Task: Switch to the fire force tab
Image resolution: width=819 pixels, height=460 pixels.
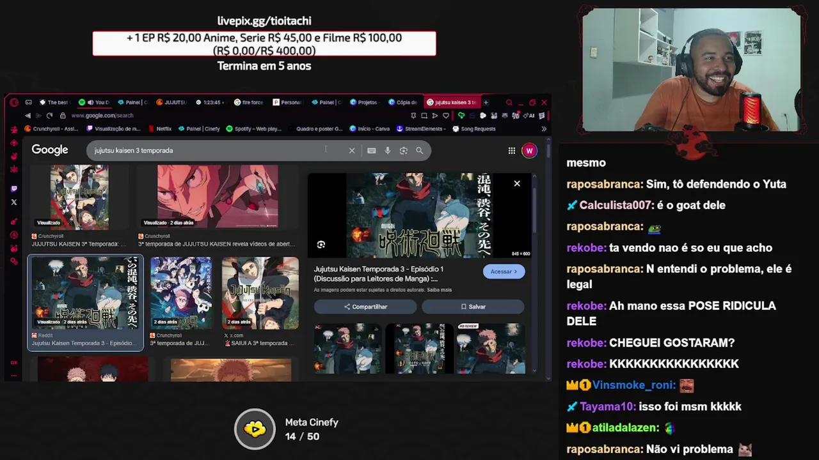Action: pyautogui.click(x=249, y=102)
